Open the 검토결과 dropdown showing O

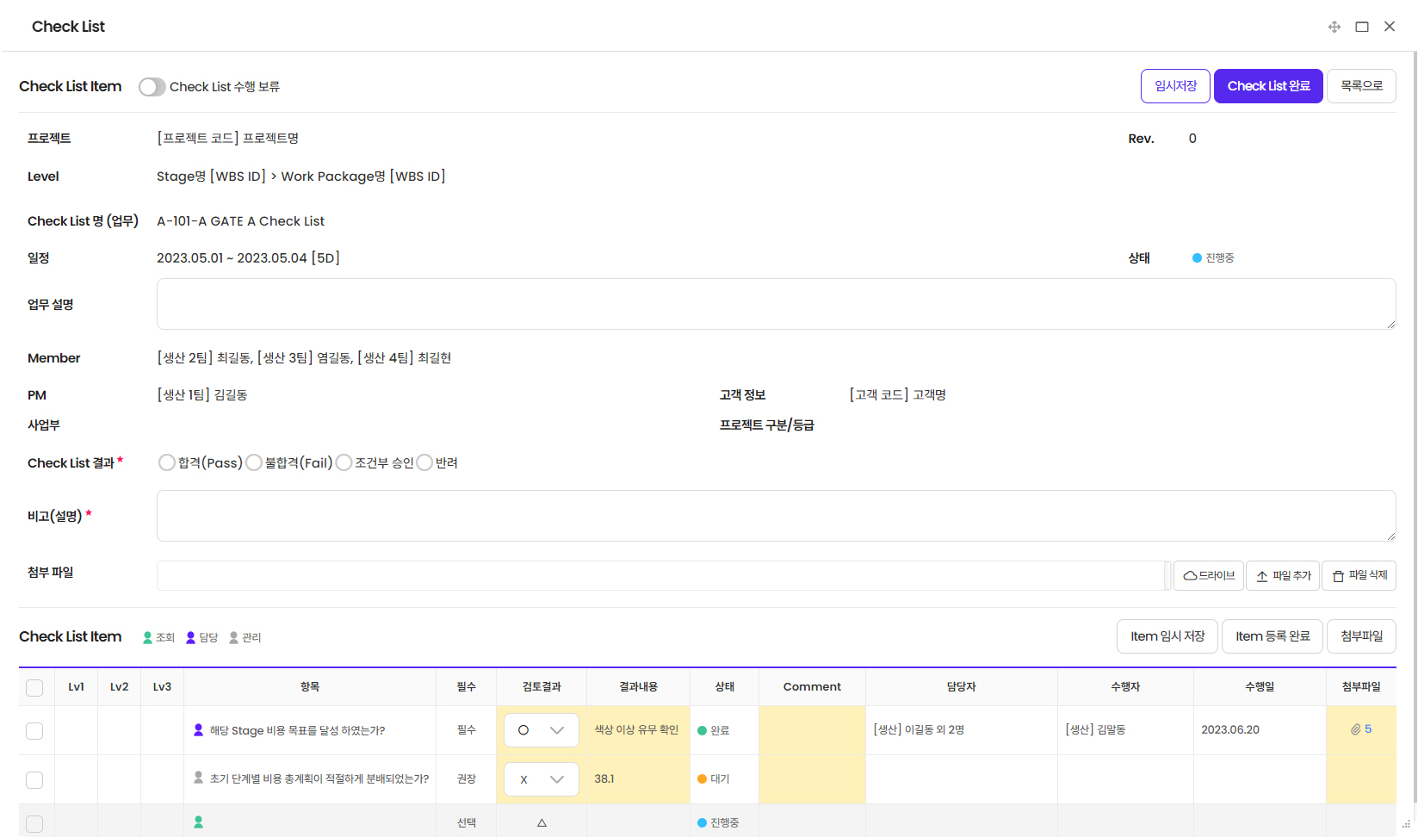tap(542, 730)
